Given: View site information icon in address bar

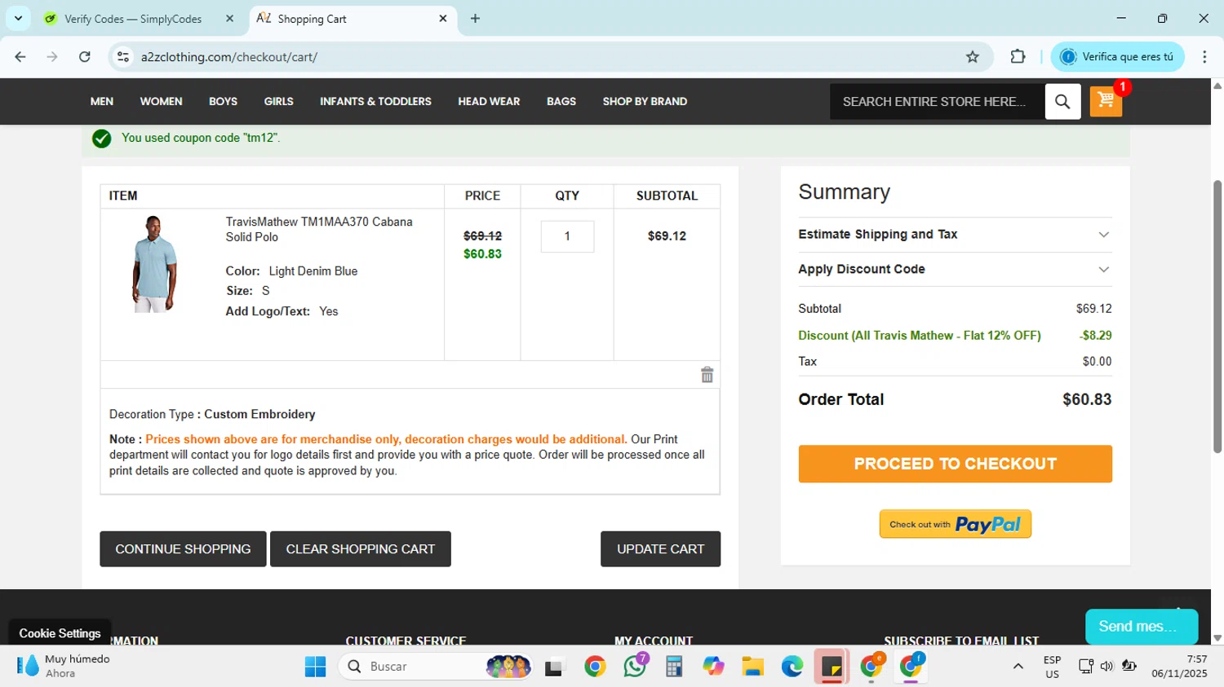Looking at the screenshot, I should pos(123,57).
